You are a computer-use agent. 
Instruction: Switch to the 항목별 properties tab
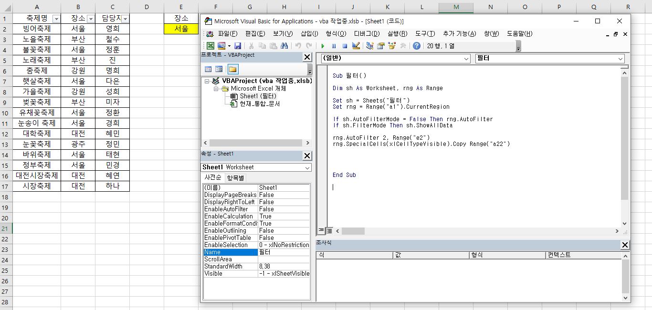pos(235,177)
